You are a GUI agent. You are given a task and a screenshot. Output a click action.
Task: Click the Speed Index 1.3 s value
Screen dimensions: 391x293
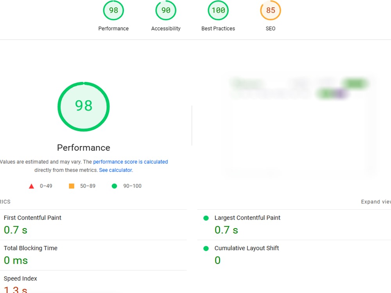coord(16,289)
